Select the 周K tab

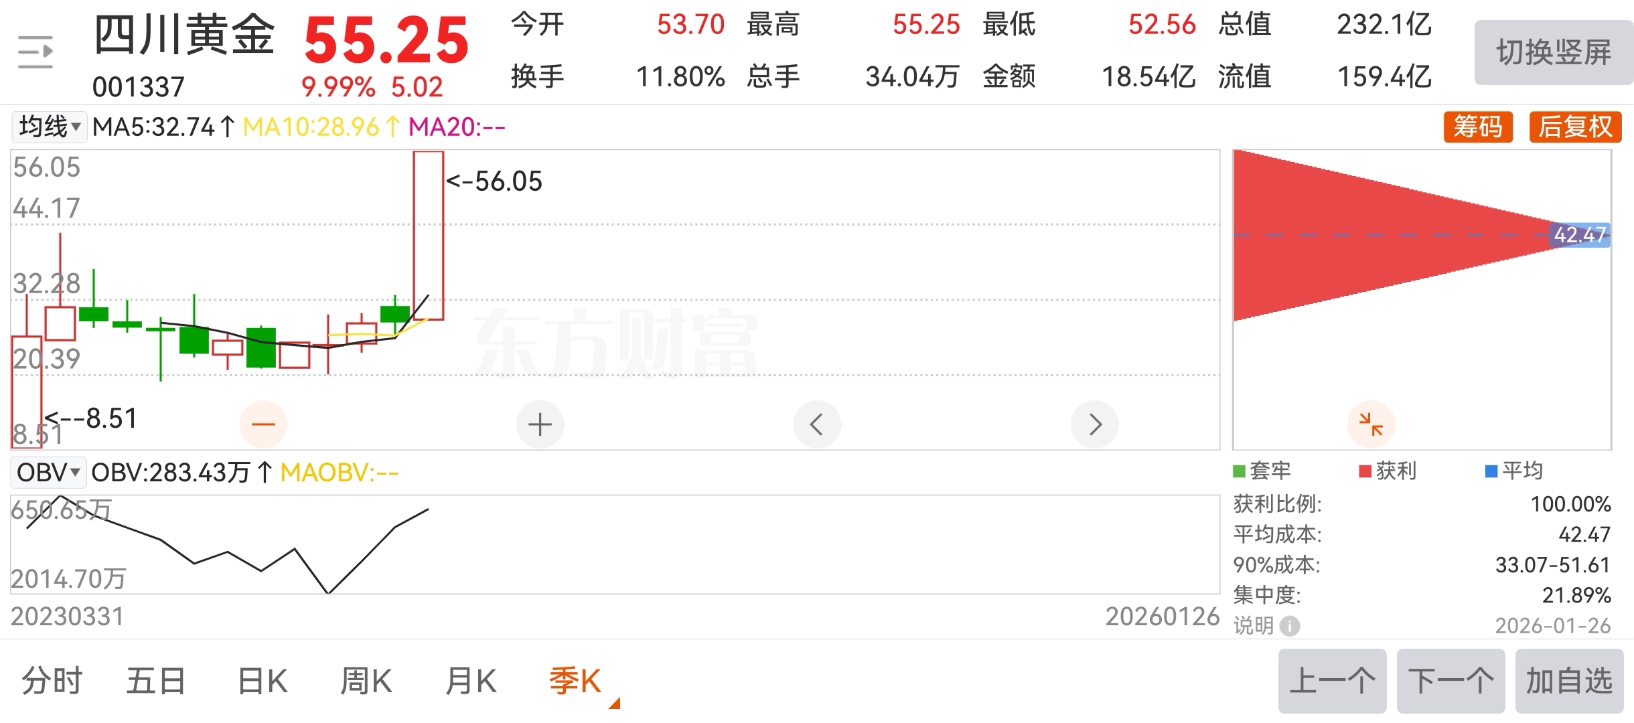366,681
